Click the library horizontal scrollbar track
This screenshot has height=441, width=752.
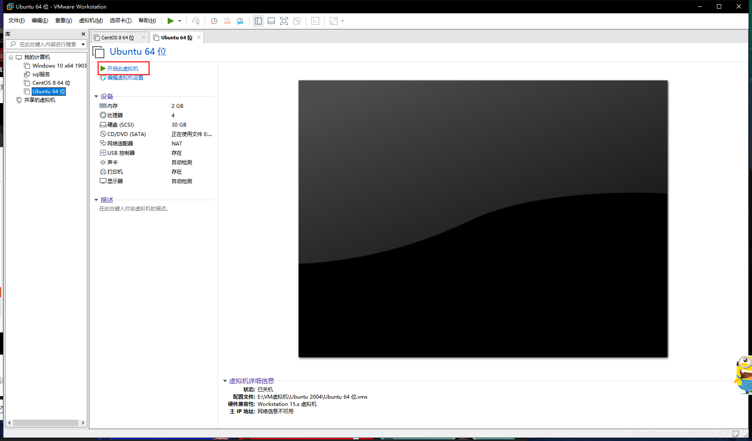tap(45, 423)
